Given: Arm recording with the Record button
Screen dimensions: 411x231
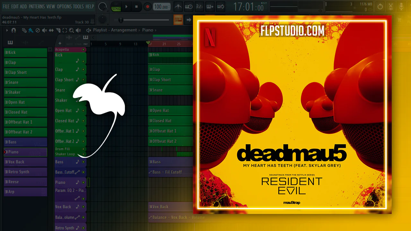Looking at the screenshot, I should [x=147, y=6].
